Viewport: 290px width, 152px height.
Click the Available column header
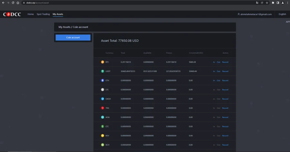click(147, 53)
